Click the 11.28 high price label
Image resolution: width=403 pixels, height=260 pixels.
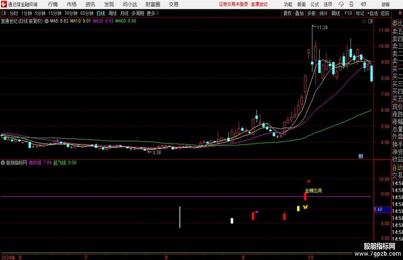(322, 28)
